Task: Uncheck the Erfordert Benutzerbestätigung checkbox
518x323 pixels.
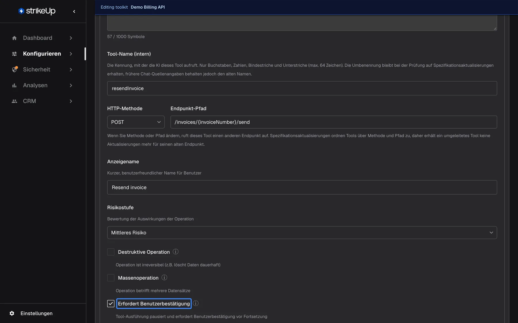Action: 111,304
